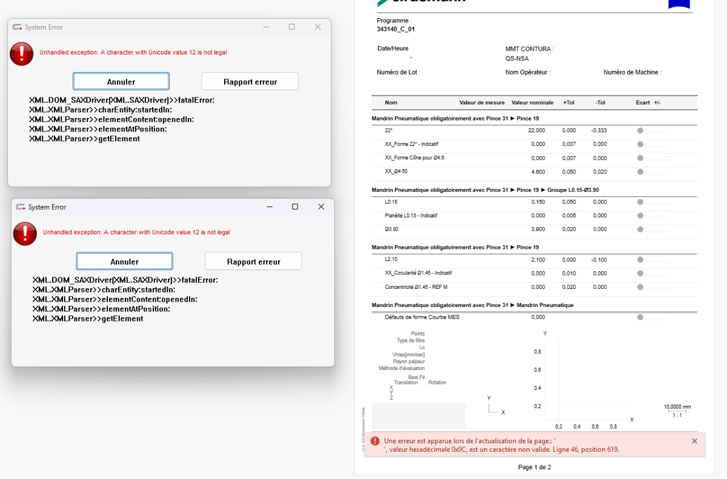The height and width of the screenshot is (479, 727).
Task: Close the lower System Error window
Action: (x=321, y=206)
